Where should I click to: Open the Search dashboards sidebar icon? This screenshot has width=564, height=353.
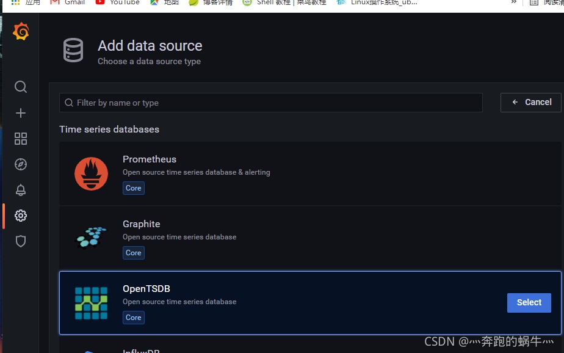[21, 87]
